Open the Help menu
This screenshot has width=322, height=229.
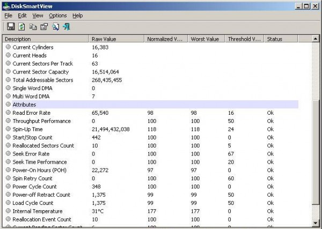pyautogui.click(x=78, y=16)
